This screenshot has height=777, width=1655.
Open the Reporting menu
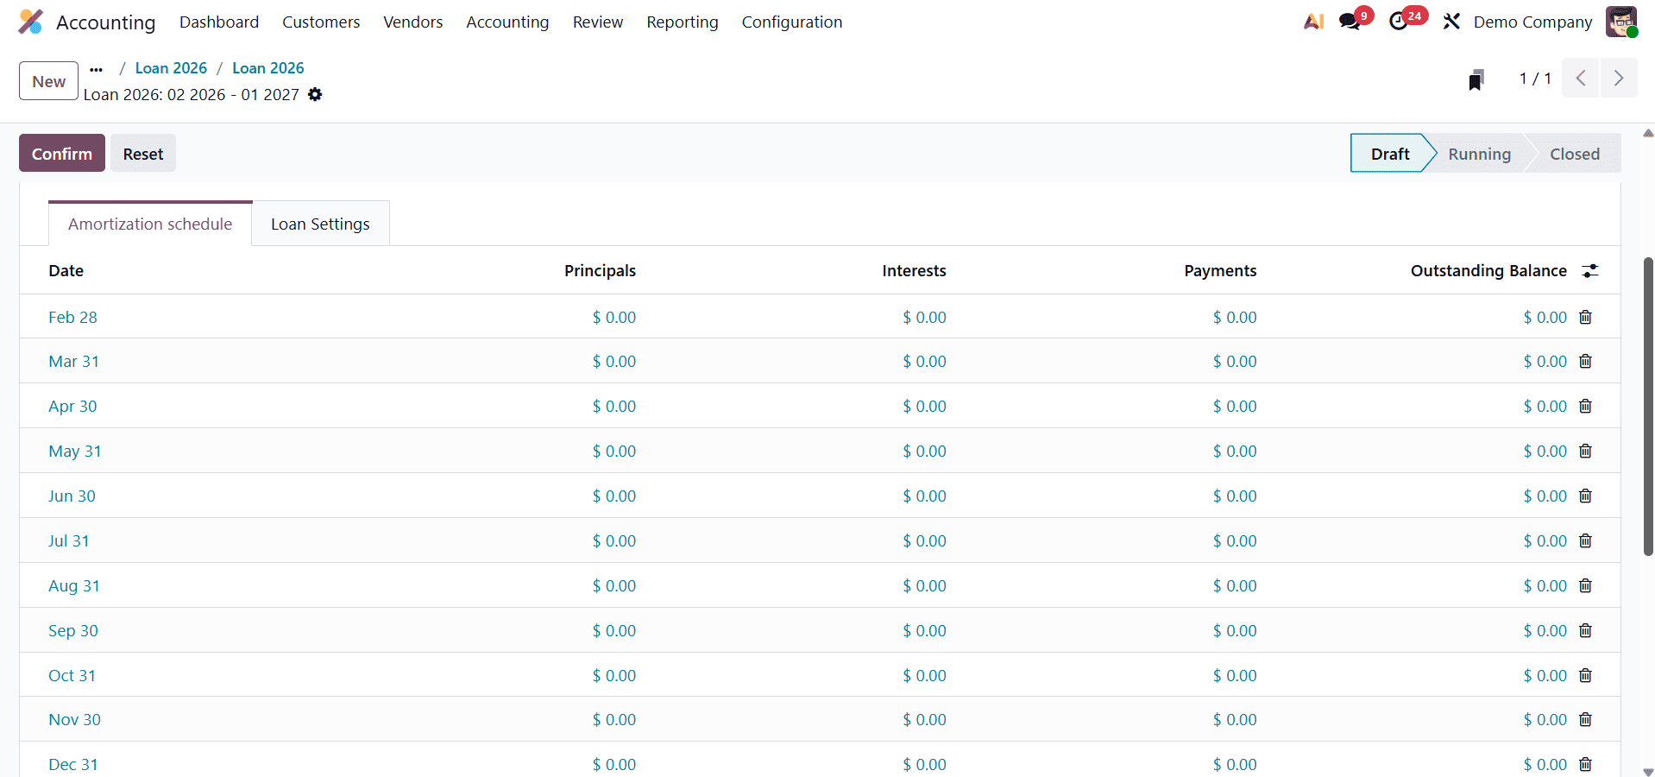point(682,22)
